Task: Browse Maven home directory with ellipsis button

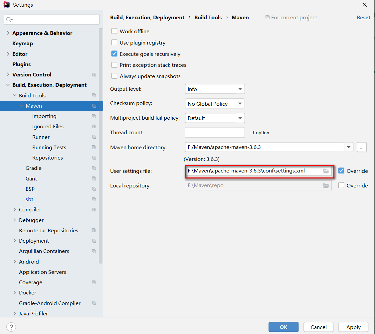Action: [362, 147]
